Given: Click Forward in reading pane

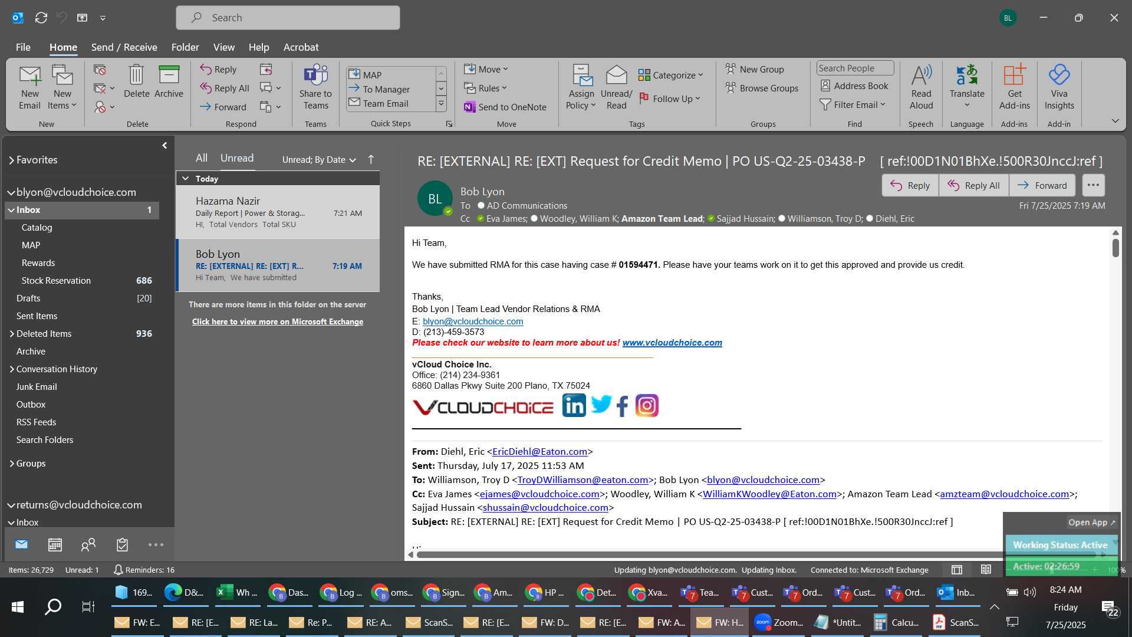Looking at the screenshot, I should [1042, 185].
